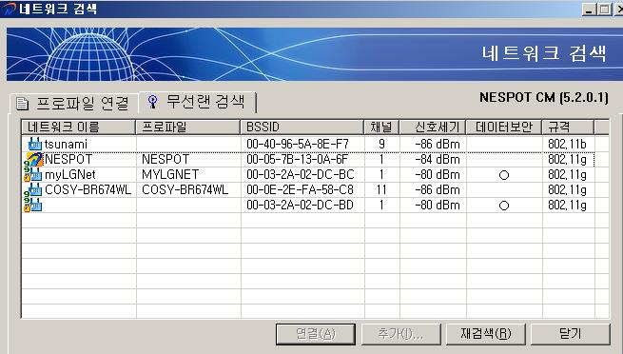Click the COSY-BR674WL access point icon

[33, 189]
